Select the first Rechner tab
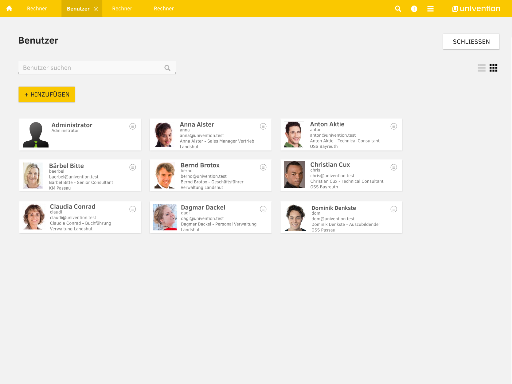The height and width of the screenshot is (384, 512). (x=37, y=9)
